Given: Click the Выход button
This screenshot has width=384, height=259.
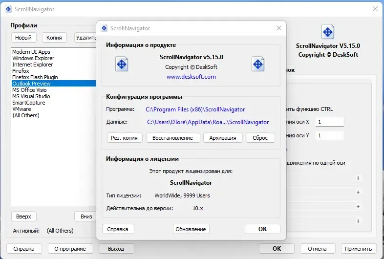Looking at the screenshot, I should [x=116, y=249].
